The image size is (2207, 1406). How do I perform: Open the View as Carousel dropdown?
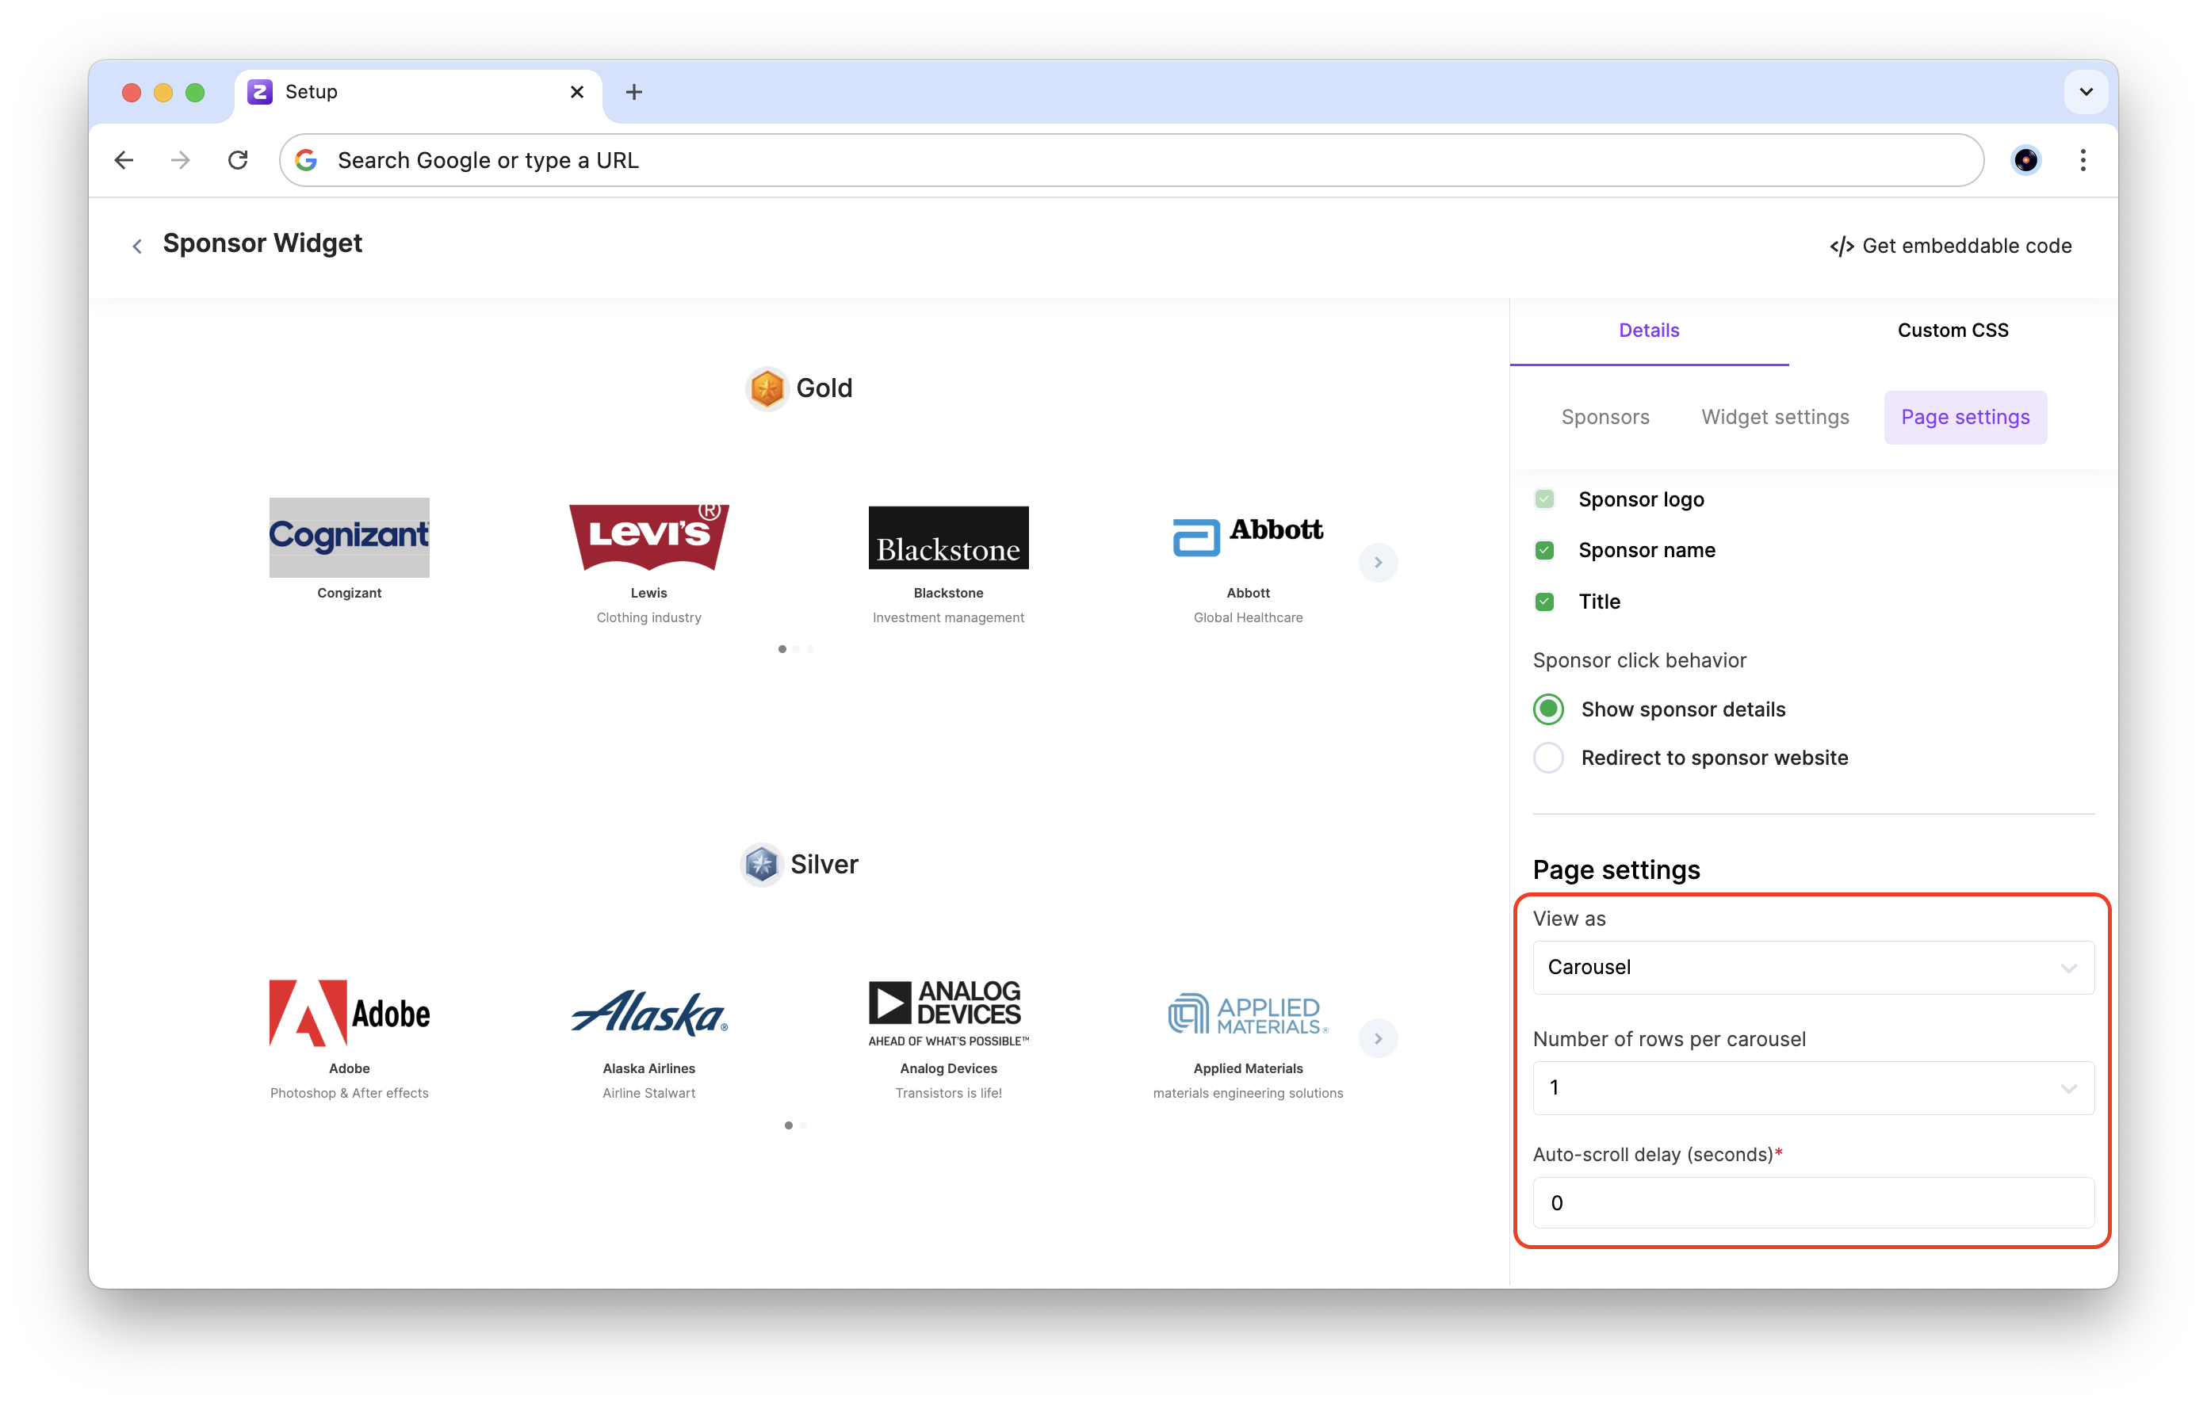[x=1812, y=967]
